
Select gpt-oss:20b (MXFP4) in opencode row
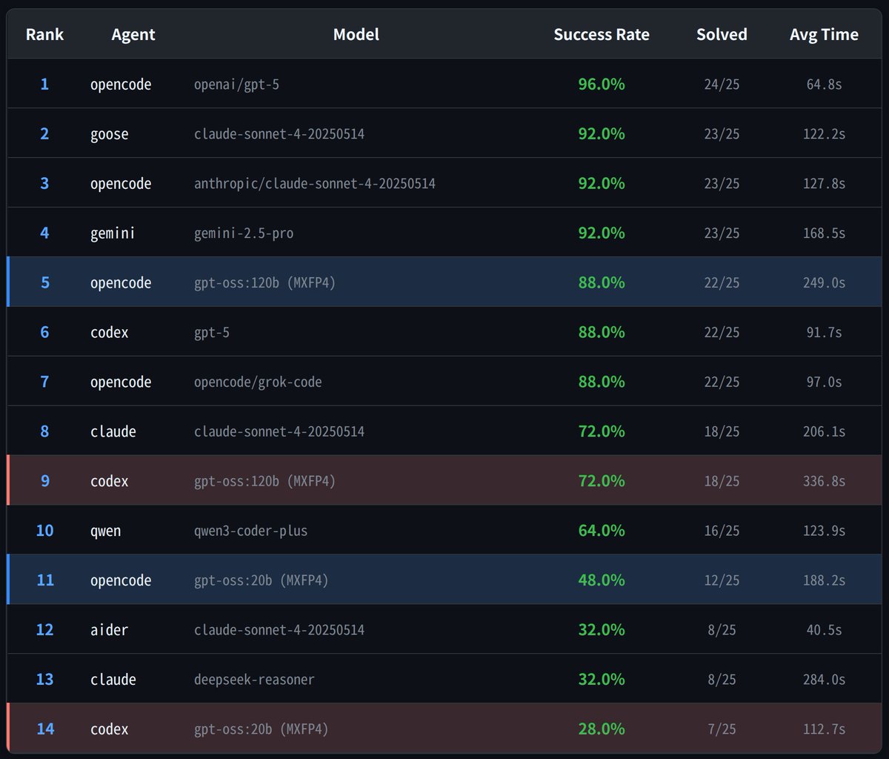[x=262, y=581]
